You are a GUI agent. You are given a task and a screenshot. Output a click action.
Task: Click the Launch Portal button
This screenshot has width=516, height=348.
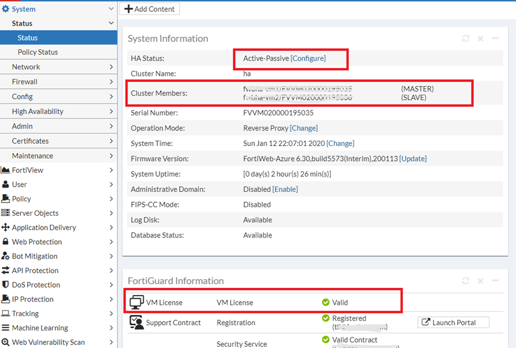click(x=453, y=322)
